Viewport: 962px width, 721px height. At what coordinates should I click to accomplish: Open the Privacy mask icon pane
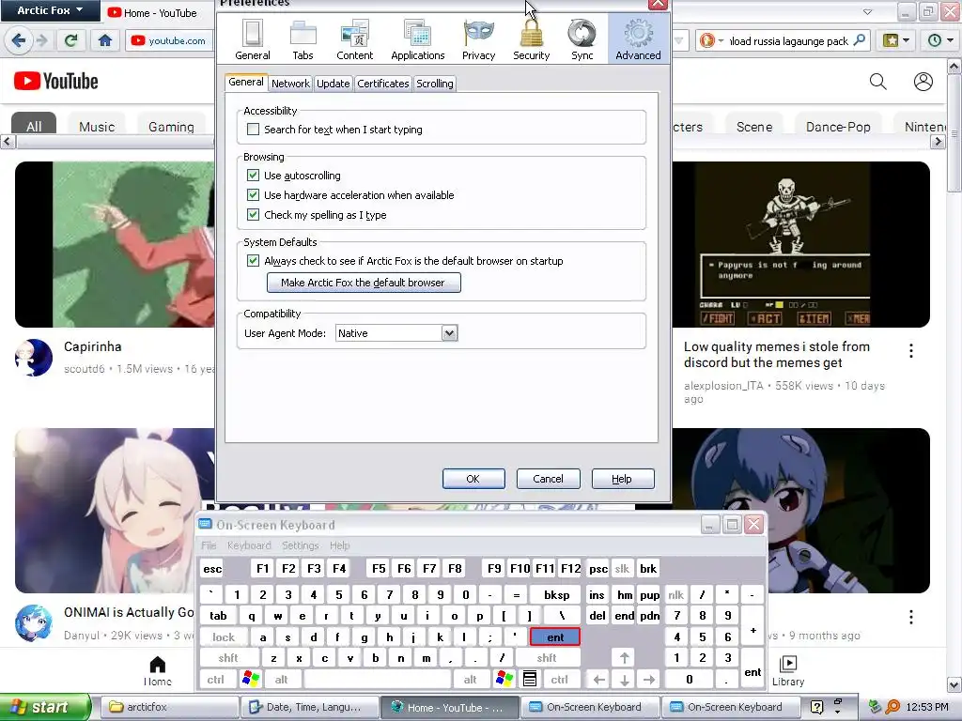tap(478, 39)
